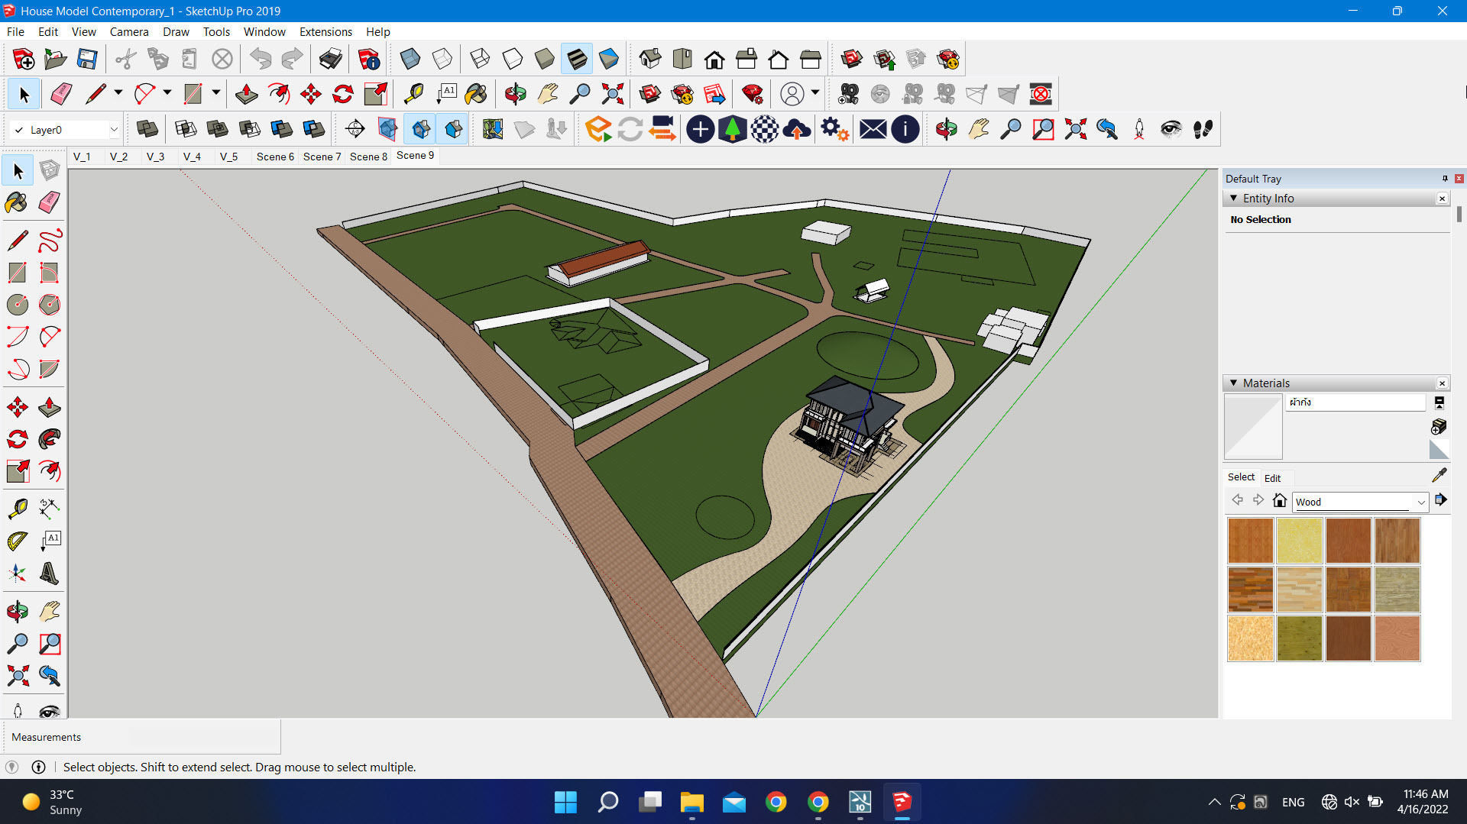Expand the Arc tool dropdown arrow
The width and height of the screenshot is (1467, 824).
coord(167,93)
